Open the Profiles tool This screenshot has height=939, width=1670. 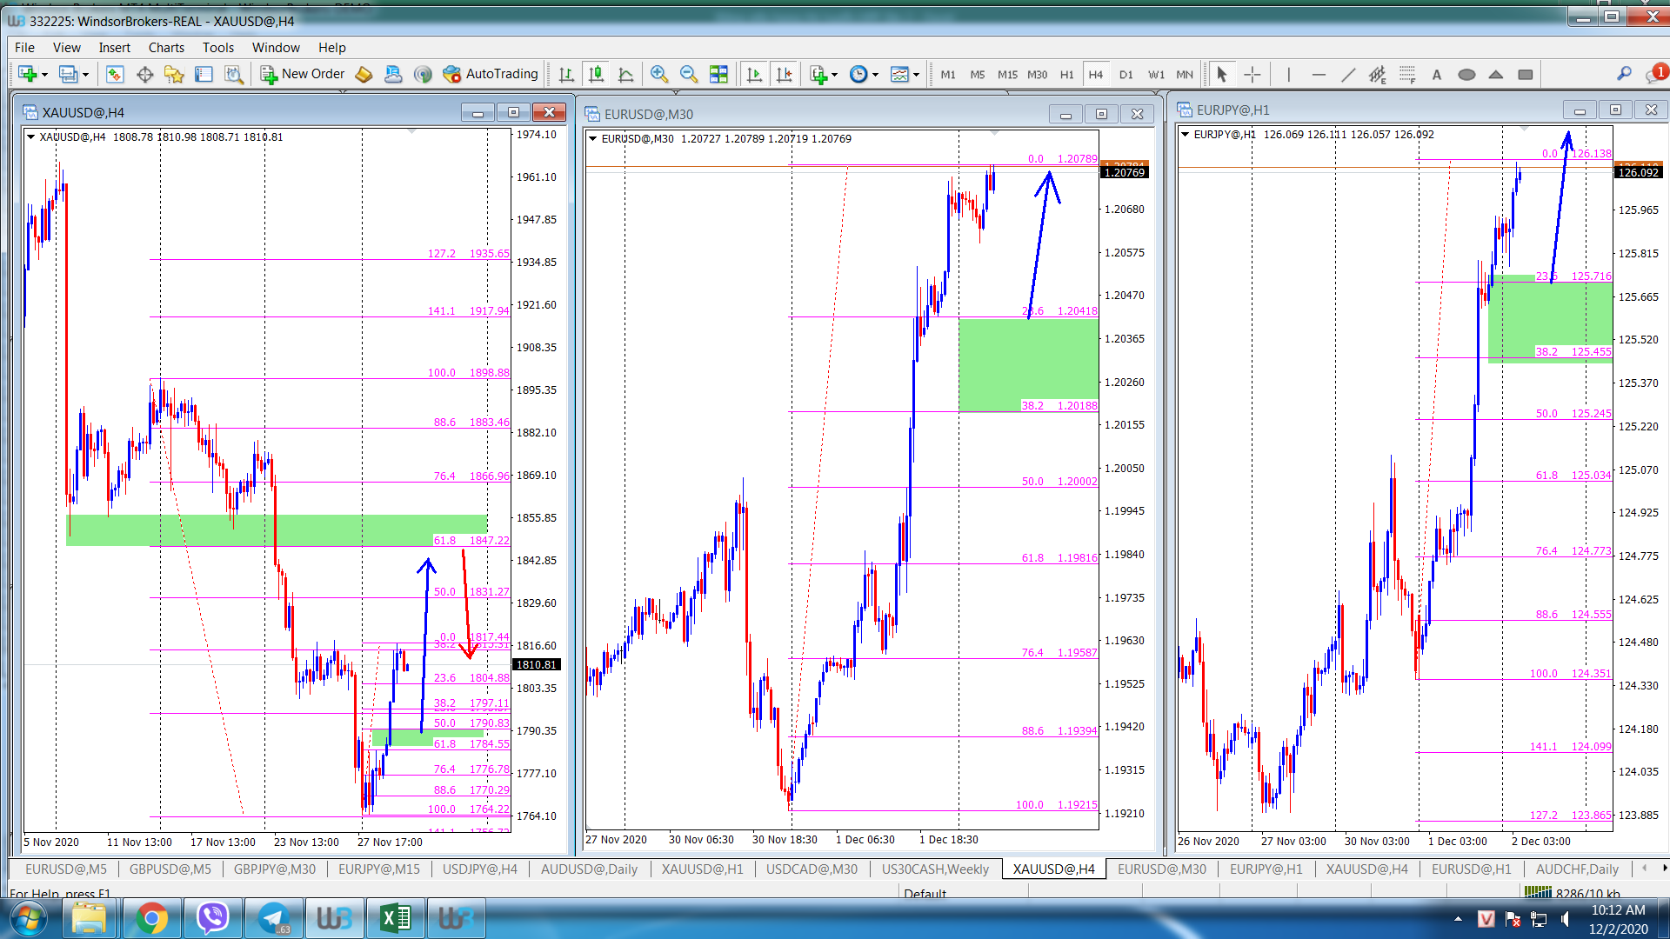point(68,75)
